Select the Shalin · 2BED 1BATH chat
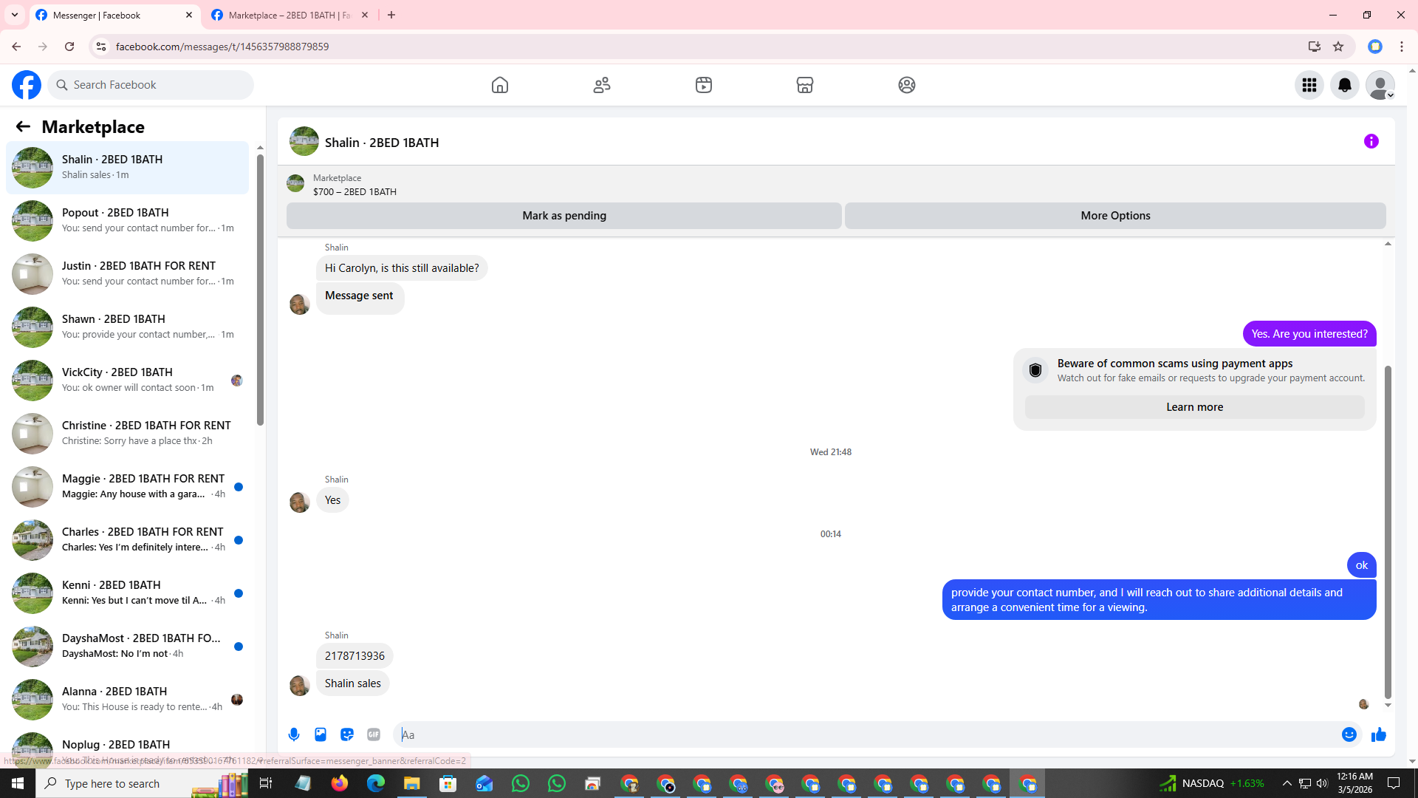This screenshot has width=1418, height=798. tap(127, 167)
